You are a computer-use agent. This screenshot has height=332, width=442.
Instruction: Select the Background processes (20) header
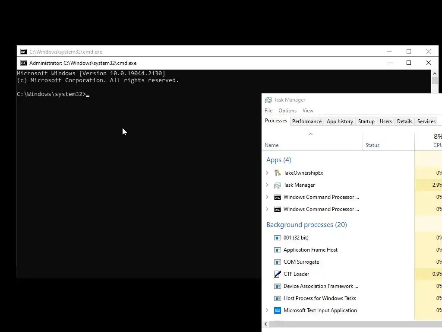306,225
